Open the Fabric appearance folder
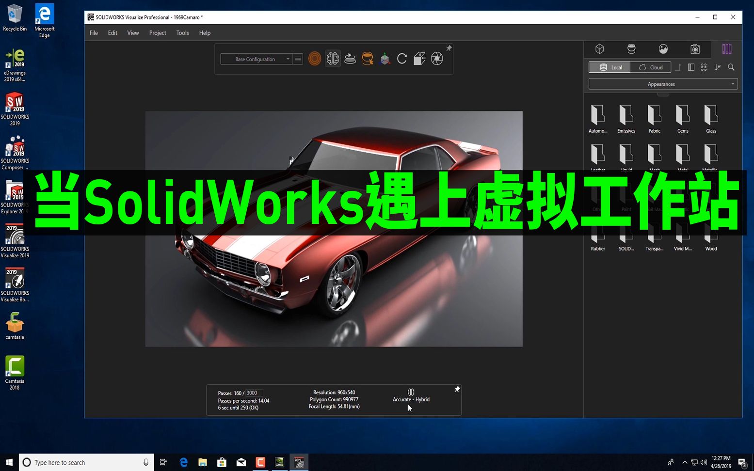The height and width of the screenshot is (471, 754). (x=655, y=119)
